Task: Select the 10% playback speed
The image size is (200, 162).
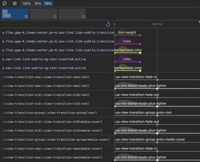Action: click(x=48, y=3)
